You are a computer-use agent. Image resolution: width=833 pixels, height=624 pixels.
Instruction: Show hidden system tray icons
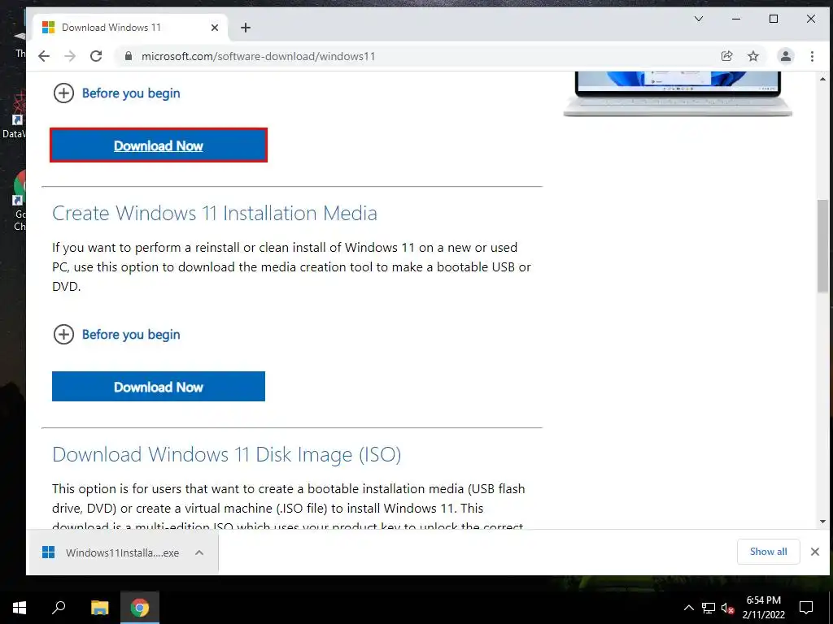pyautogui.click(x=688, y=608)
